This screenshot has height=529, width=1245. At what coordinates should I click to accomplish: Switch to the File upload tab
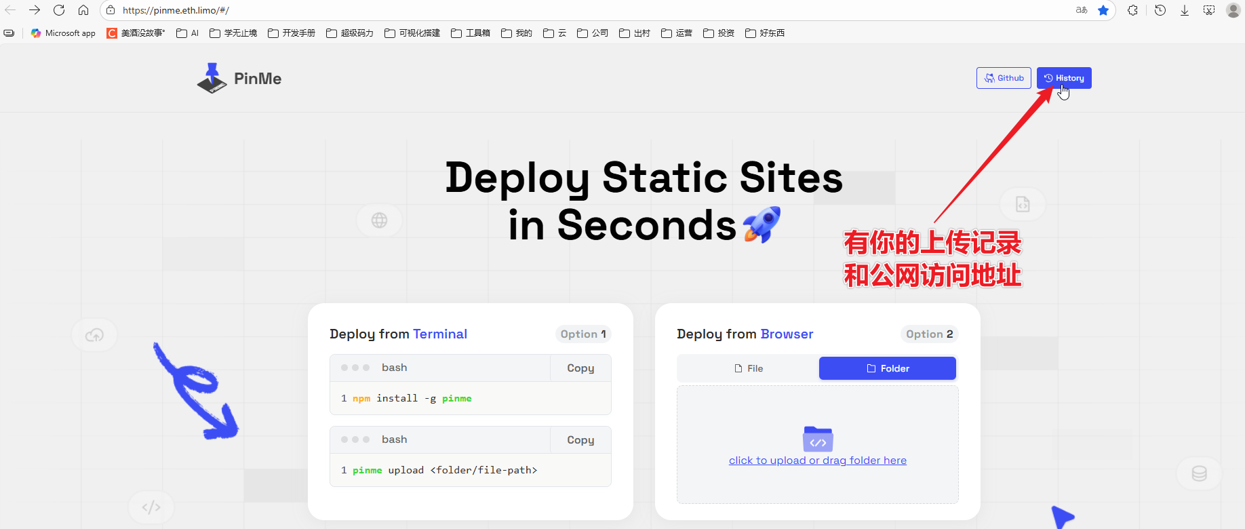[748, 368]
